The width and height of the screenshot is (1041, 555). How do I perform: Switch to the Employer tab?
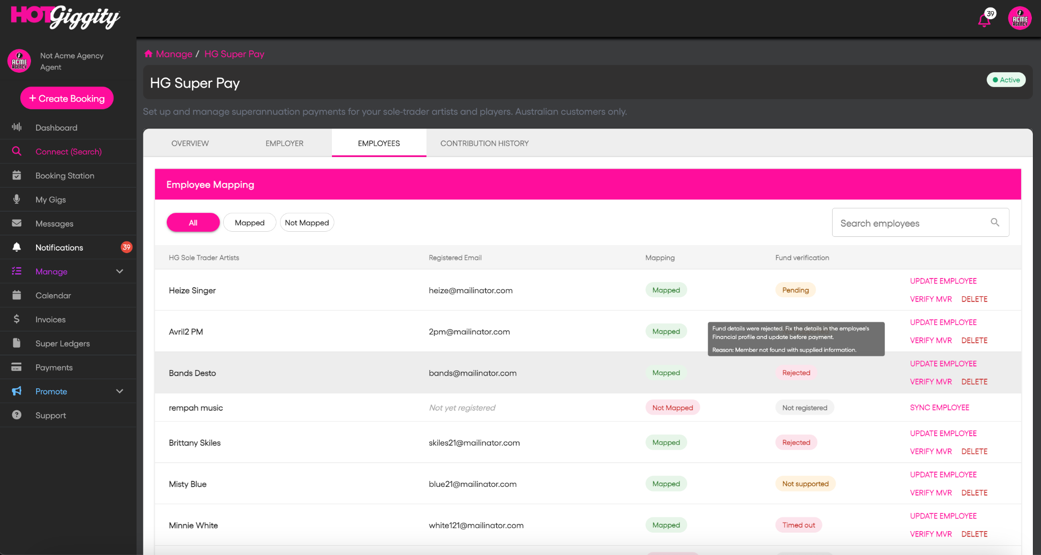pos(285,143)
